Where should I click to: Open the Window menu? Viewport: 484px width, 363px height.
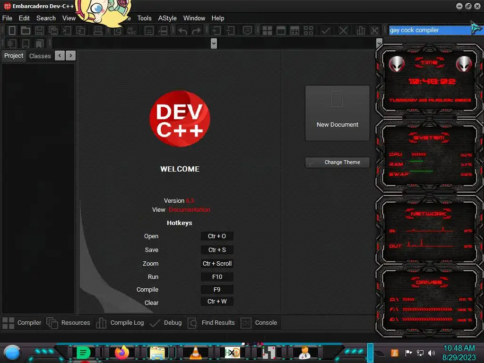[194, 18]
